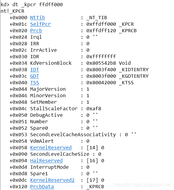Click the VdmAlert field name
174x190 pixels.
click(42, 141)
